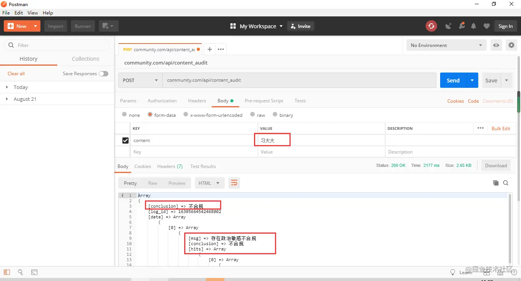Viewport: 521px width, 281px height.
Task: Open the Edit menu
Action: click(x=19, y=13)
